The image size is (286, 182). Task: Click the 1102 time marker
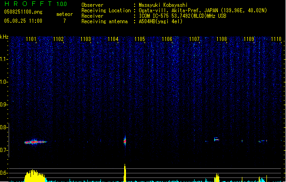58,39
